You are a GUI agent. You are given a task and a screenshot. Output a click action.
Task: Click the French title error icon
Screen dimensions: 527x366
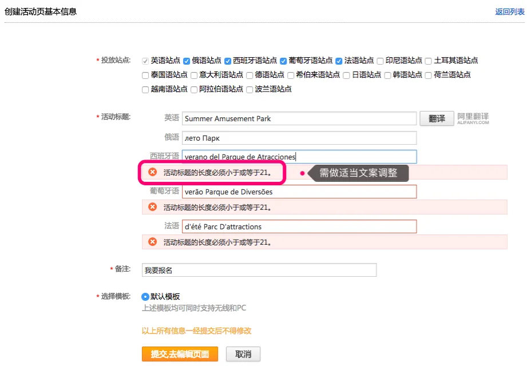153,242
